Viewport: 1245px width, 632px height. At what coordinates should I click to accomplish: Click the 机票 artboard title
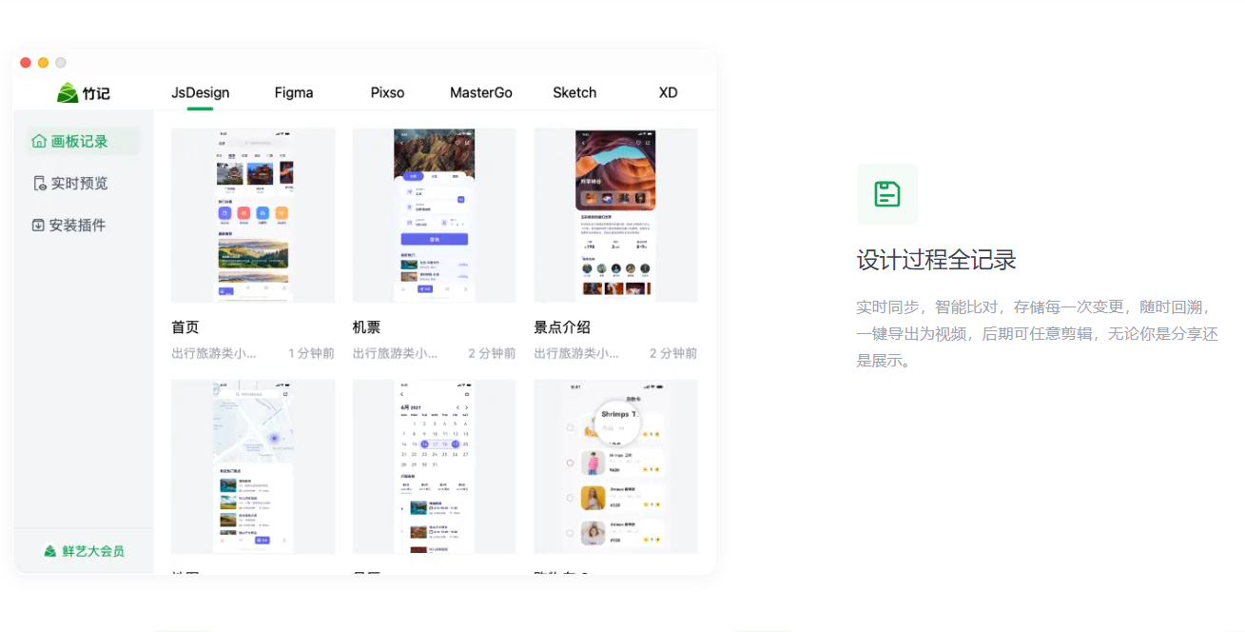tap(367, 326)
